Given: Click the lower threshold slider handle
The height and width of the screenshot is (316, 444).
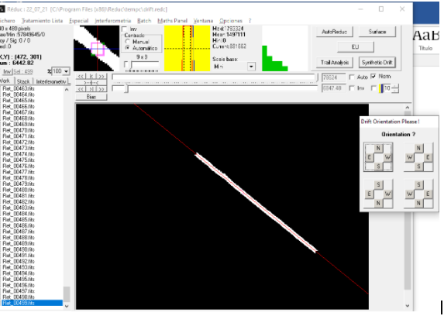Looking at the screenshot, I should pos(126,89).
